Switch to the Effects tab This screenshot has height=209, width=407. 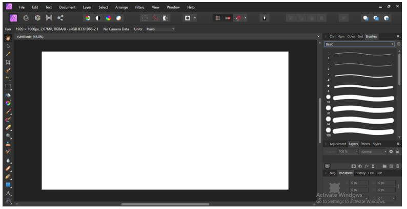coord(365,144)
